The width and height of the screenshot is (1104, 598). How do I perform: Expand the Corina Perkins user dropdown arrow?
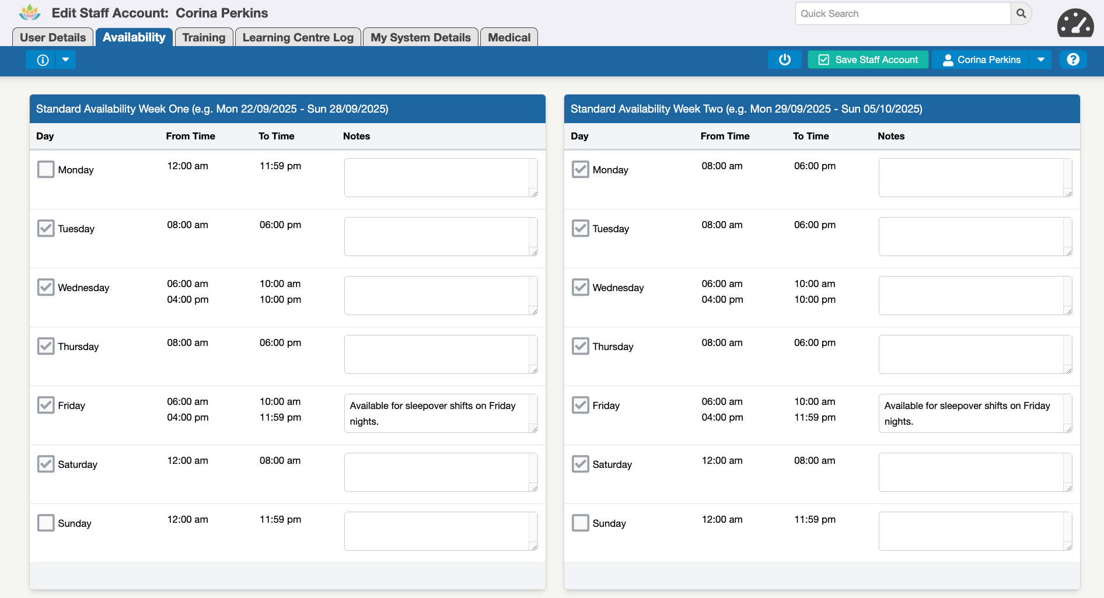pyautogui.click(x=1040, y=60)
